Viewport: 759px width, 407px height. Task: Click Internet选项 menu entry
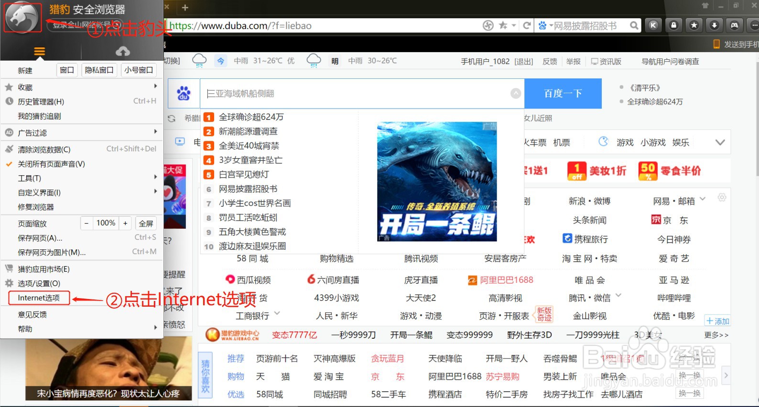click(39, 298)
